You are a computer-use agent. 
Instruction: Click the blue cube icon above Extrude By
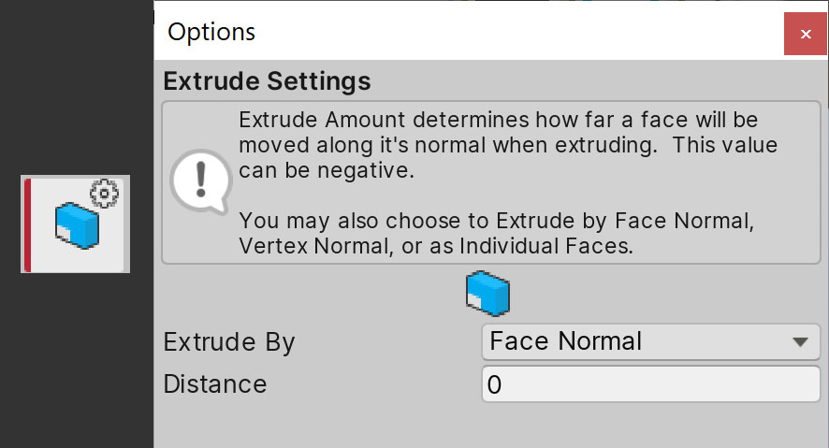tap(487, 293)
